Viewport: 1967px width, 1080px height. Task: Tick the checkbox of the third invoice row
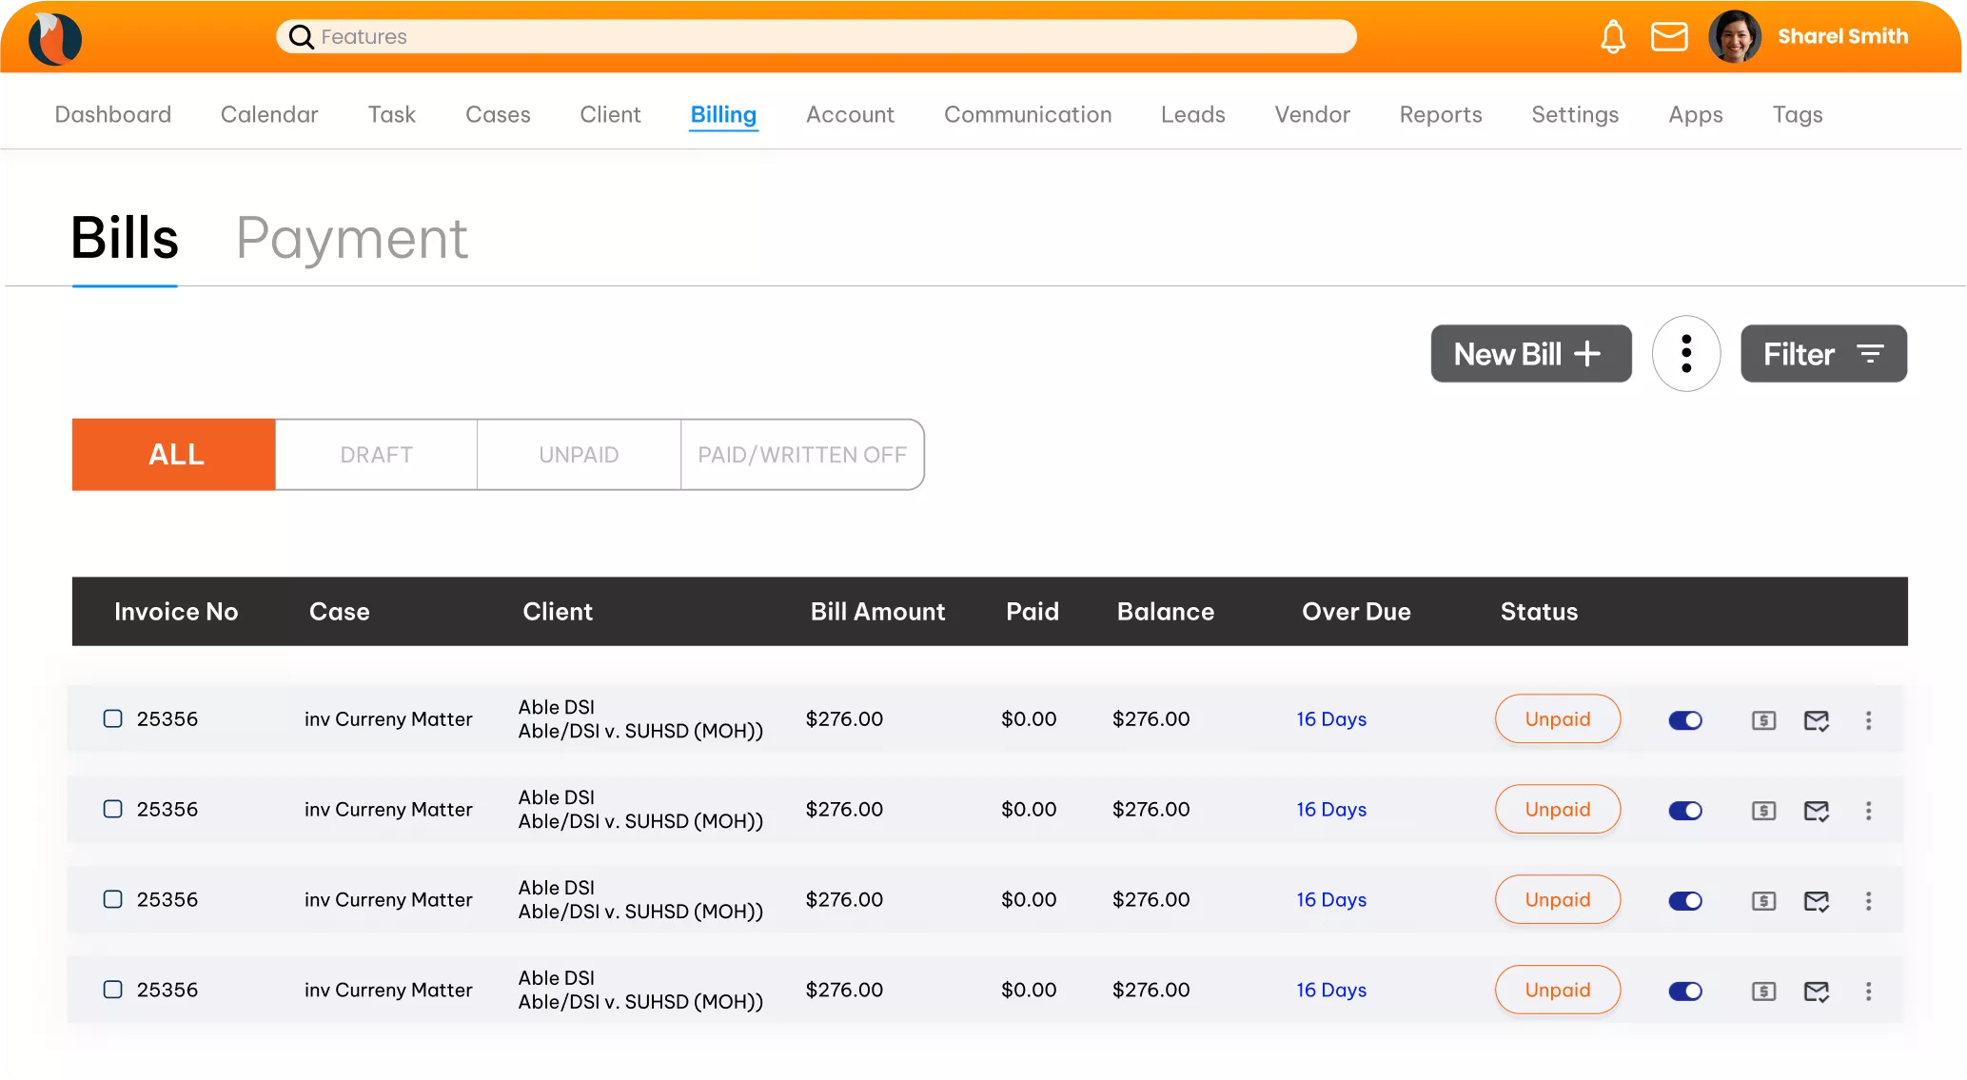tap(112, 899)
